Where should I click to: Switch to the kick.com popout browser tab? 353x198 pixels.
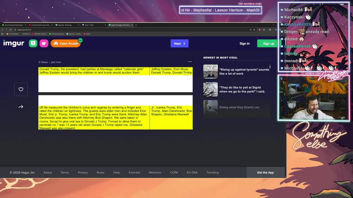(x=14, y=25)
